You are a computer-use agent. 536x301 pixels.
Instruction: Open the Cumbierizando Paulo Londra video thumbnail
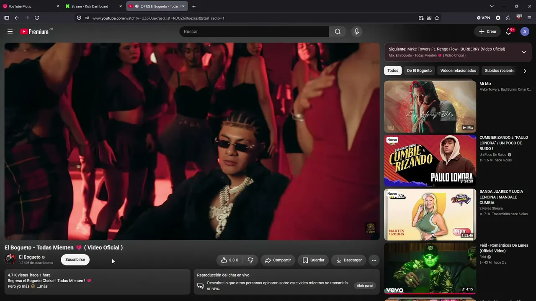[x=430, y=161]
